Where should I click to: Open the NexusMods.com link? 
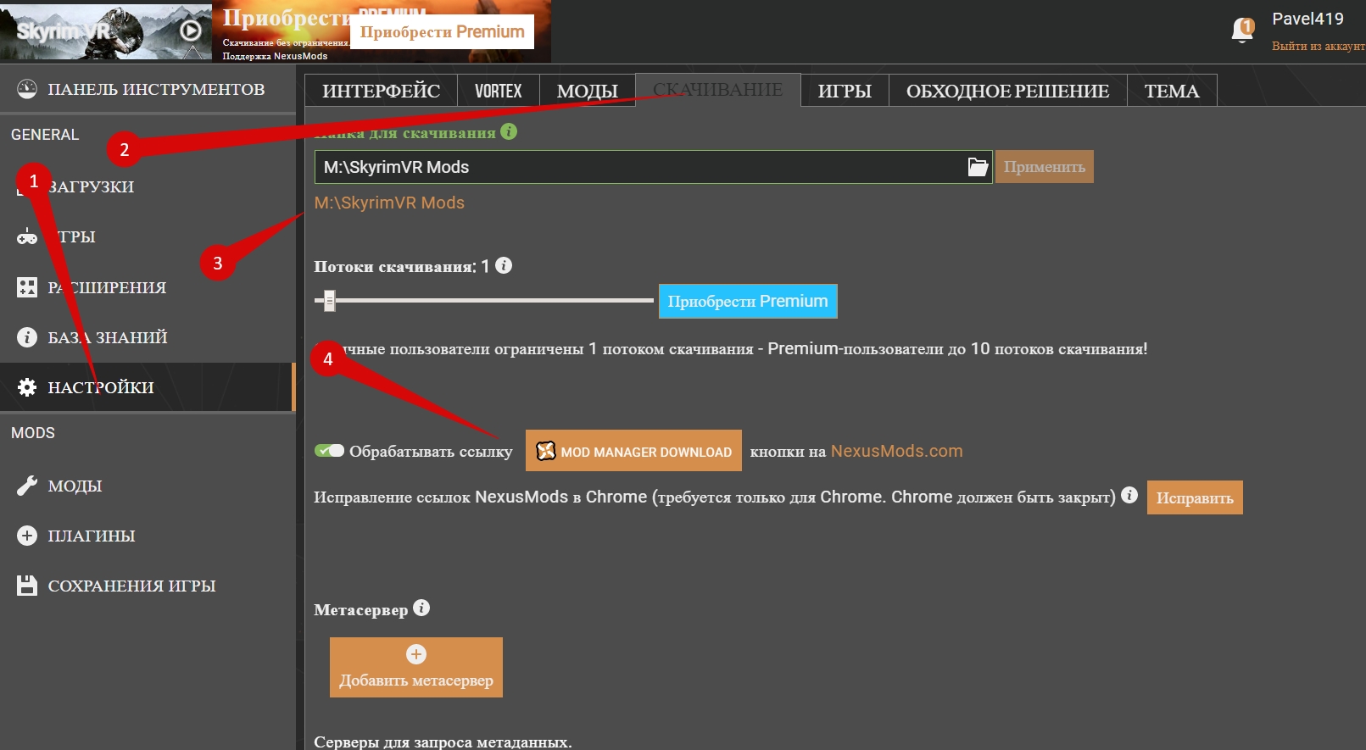tap(896, 451)
